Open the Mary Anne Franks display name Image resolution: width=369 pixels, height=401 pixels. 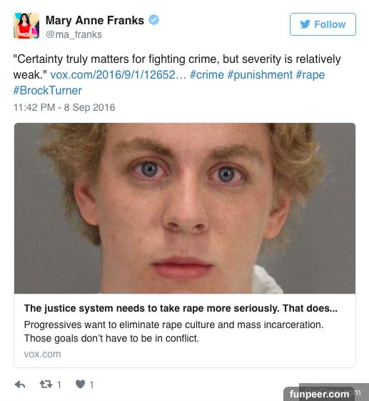coord(95,21)
